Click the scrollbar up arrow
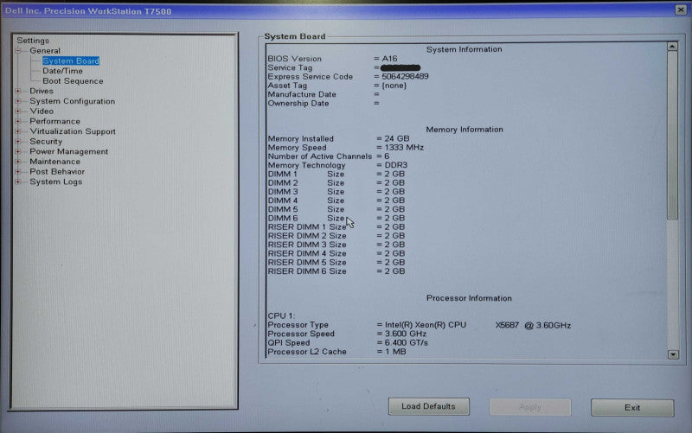Image resolution: width=692 pixels, height=433 pixels. 672,47
